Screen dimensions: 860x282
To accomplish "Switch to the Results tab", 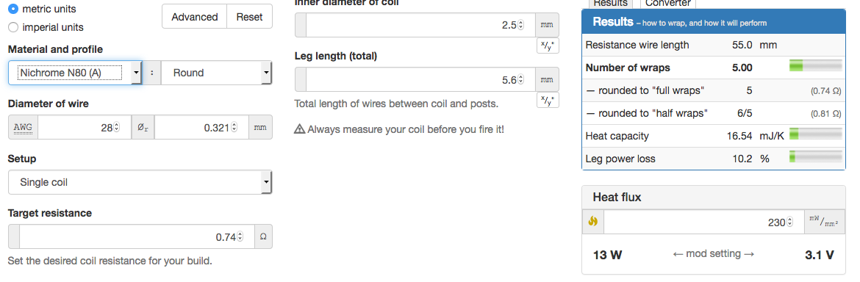I will [x=610, y=3].
